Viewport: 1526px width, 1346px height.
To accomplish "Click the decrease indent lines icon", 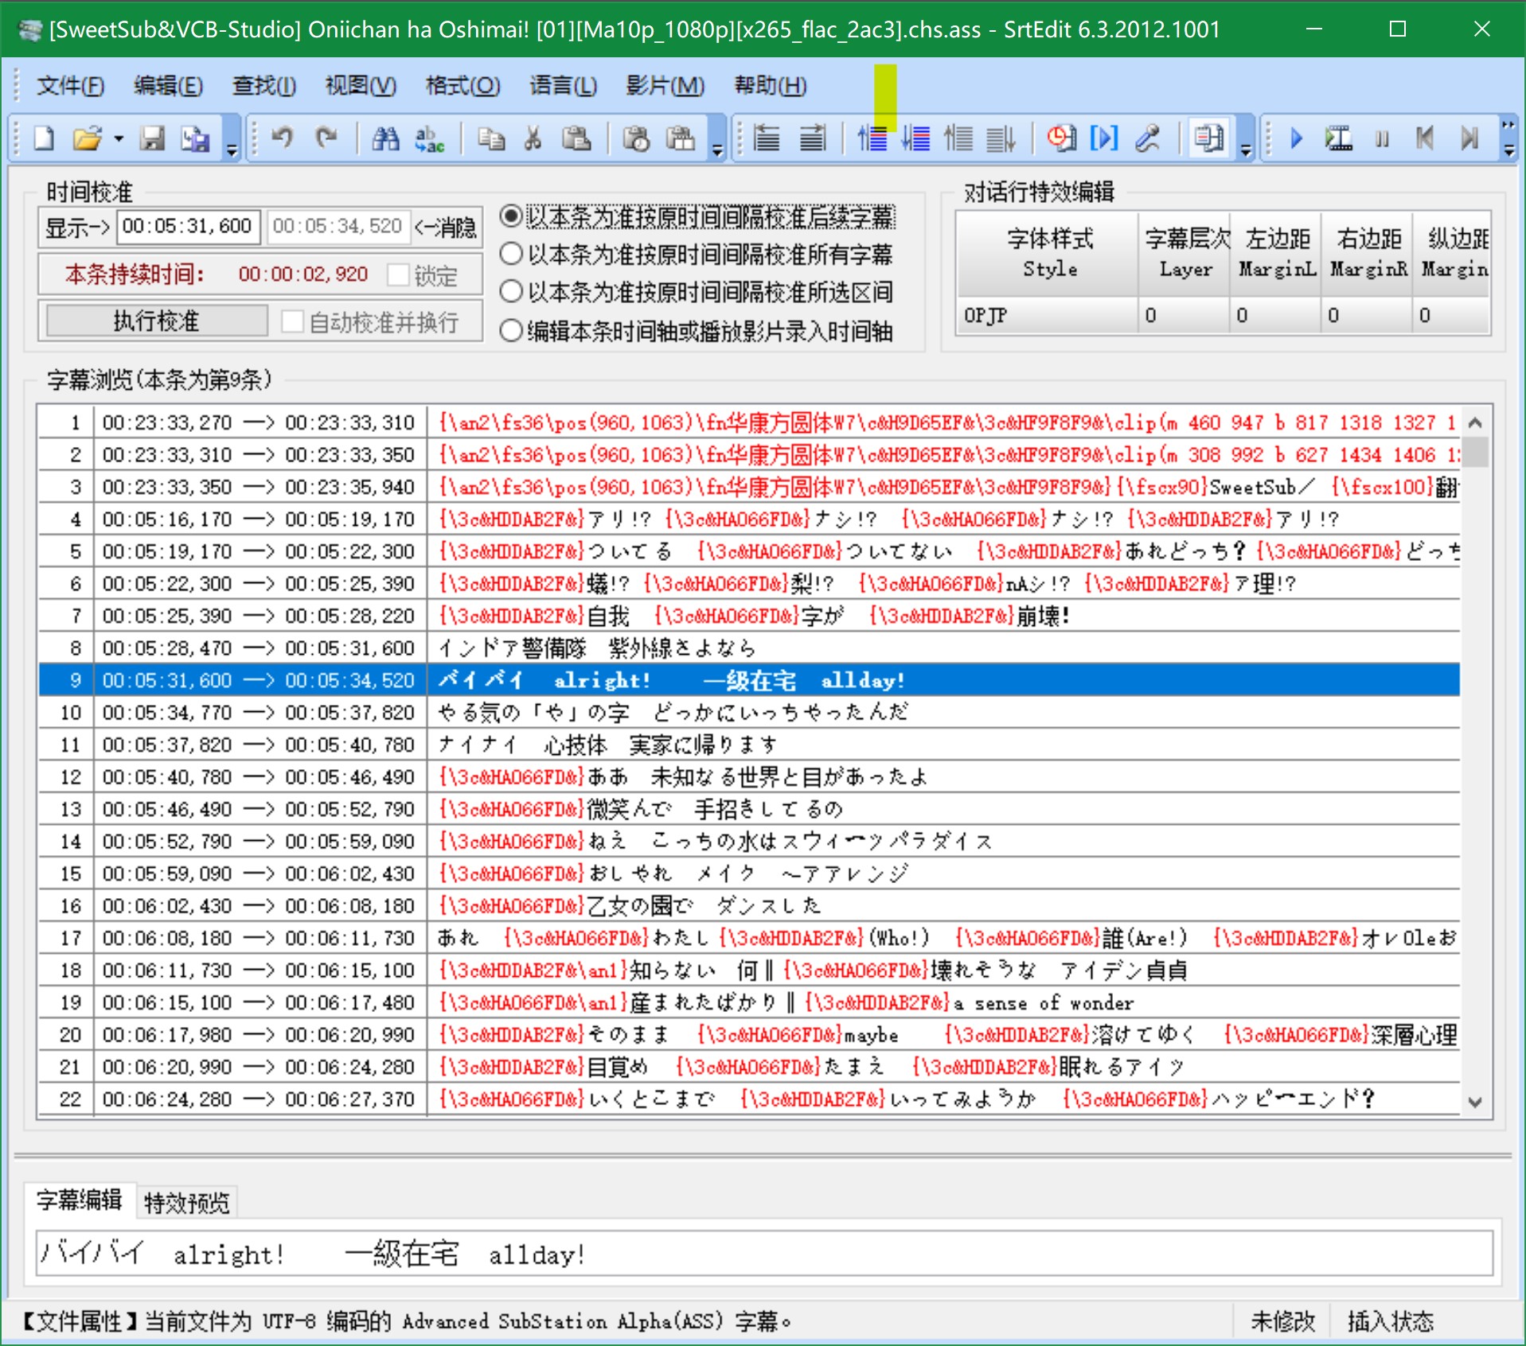I will point(767,138).
